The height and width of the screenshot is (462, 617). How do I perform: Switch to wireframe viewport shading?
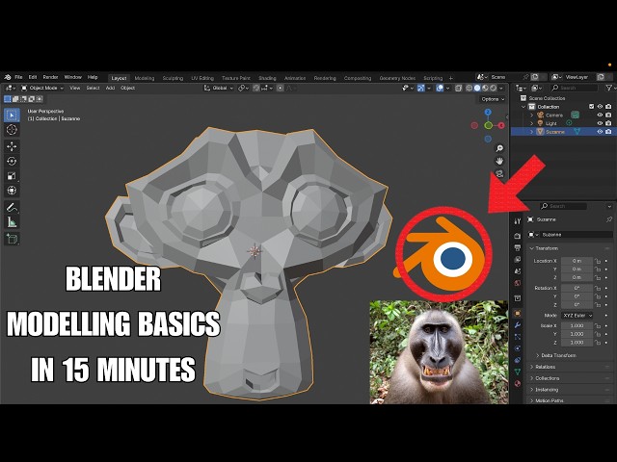pyautogui.click(x=469, y=88)
